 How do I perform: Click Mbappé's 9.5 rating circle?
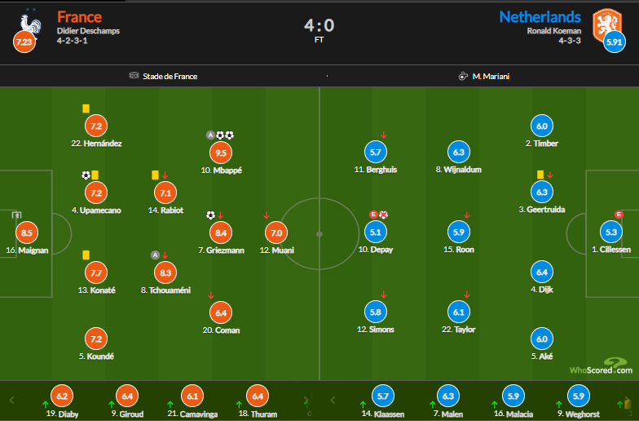pyautogui.click(x=221, y=153)
